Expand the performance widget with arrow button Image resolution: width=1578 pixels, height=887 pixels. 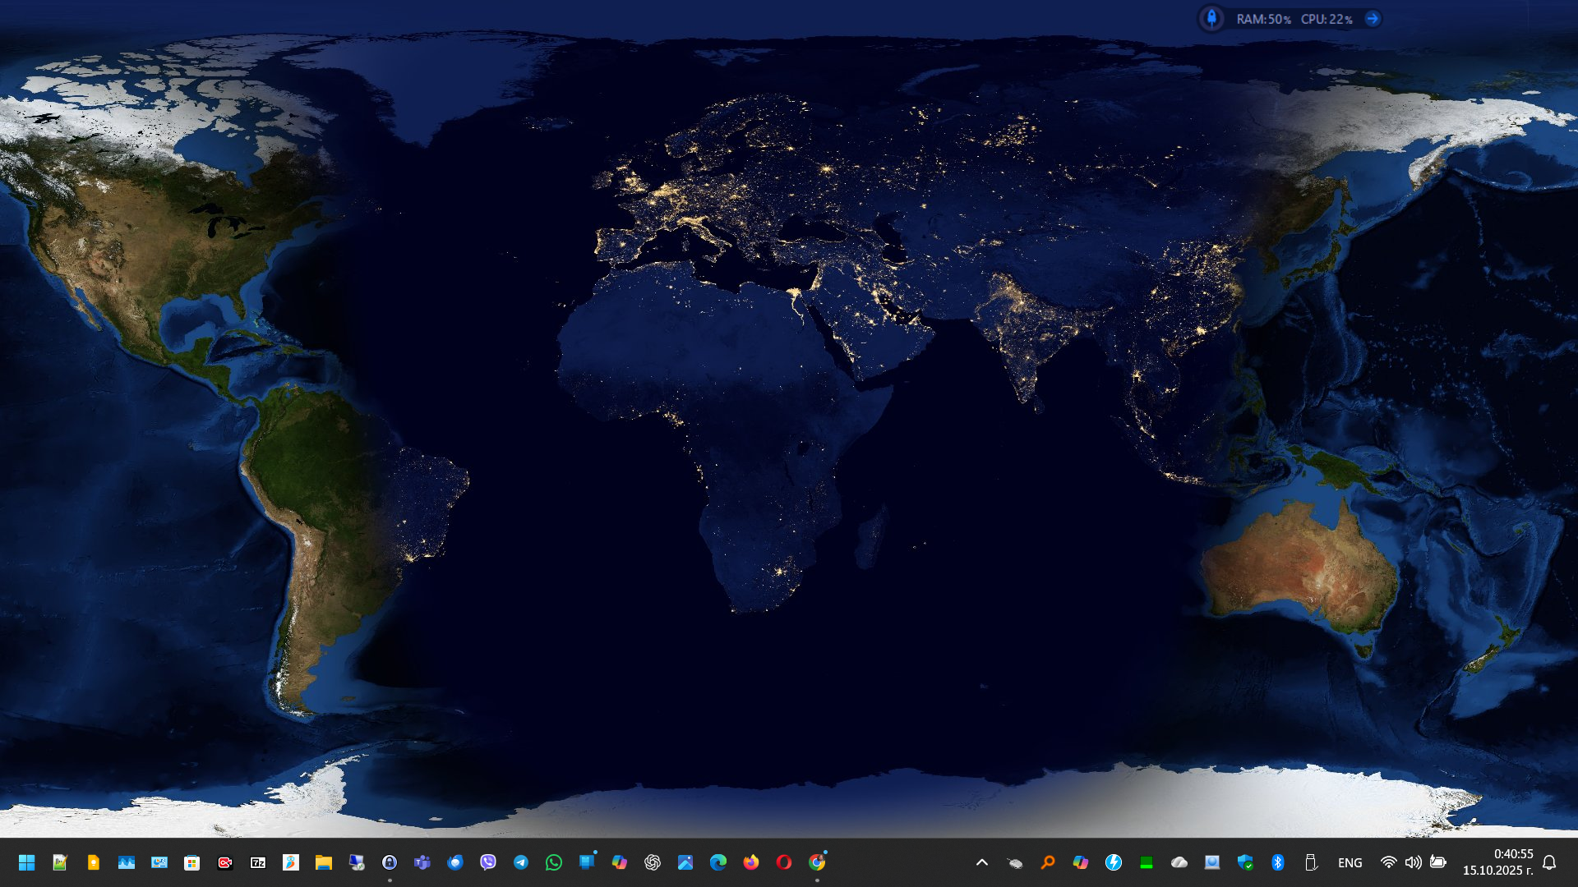click(1373, 18)
